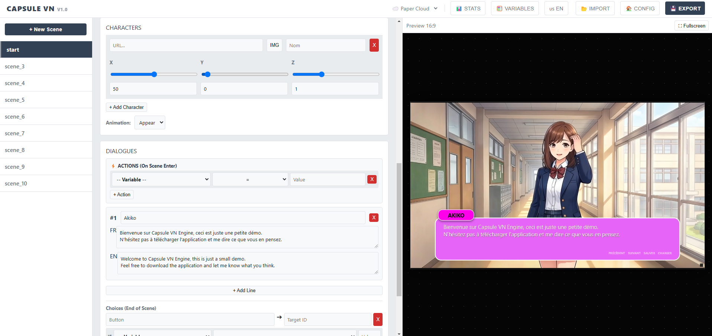The height and width of the screenshot is (336, 712).
Task: Click + Add Character
Action: click(126, 107)
